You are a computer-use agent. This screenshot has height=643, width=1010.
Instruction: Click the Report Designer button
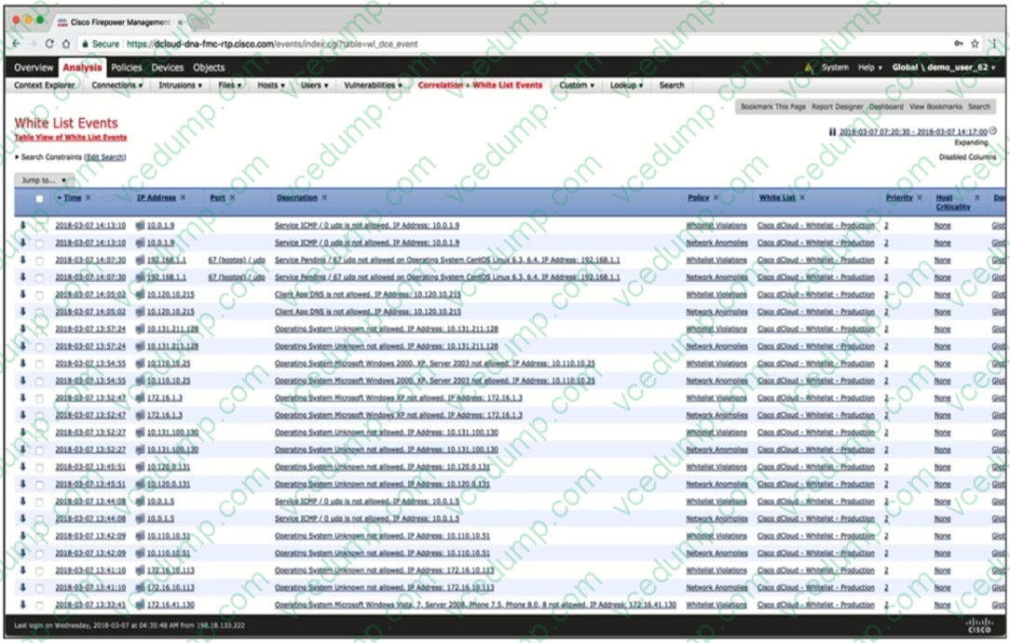click(x=837, y=107)
